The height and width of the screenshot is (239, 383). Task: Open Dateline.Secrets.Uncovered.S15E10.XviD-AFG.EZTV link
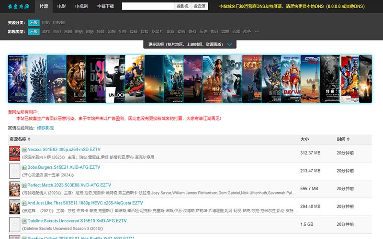tap(77, 221)
